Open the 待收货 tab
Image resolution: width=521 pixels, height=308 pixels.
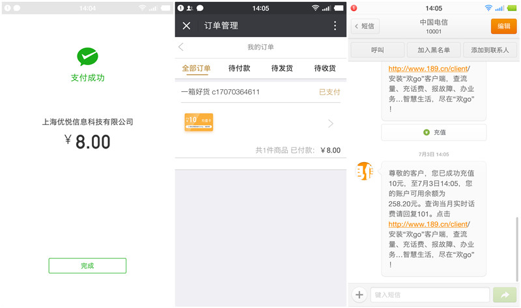click(325, 68)
